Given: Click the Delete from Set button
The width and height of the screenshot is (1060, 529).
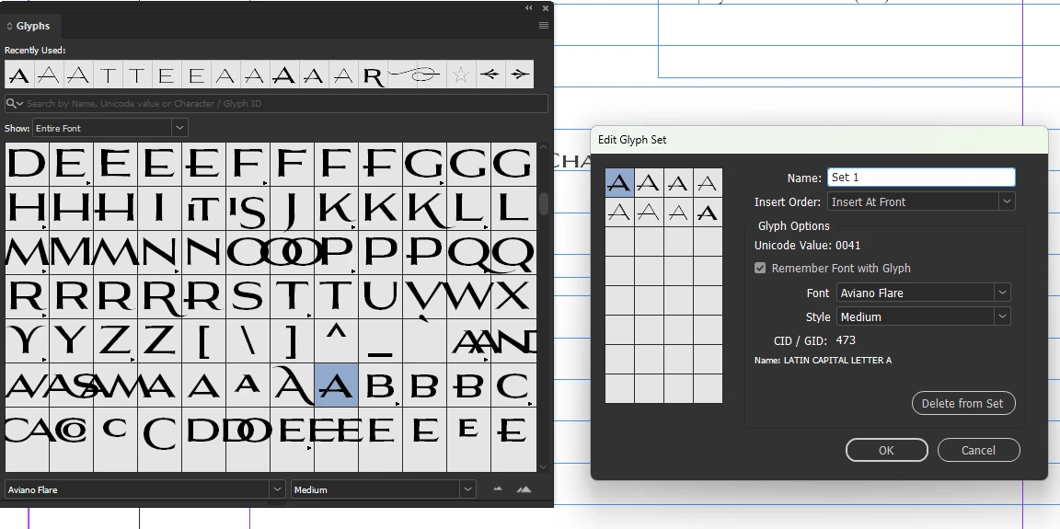Looking at the screenshot, I should 962,403.
